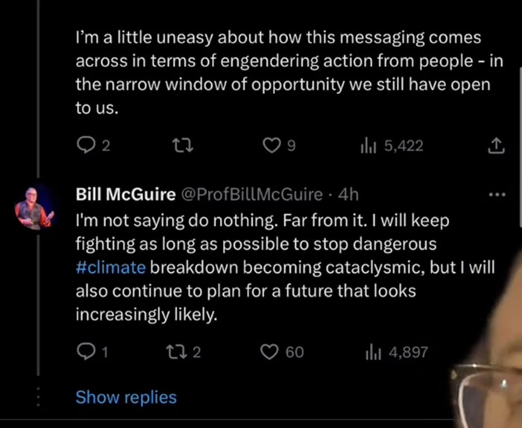Click the retweet count 2
Image resolution: width=522 pixels, height=428 pixels.
coord(197,352)
